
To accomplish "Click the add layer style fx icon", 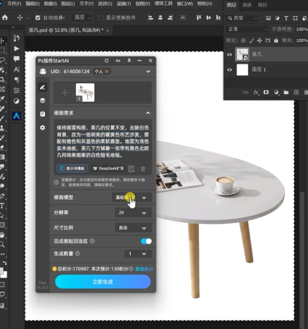I will click(x=256, y=93).
